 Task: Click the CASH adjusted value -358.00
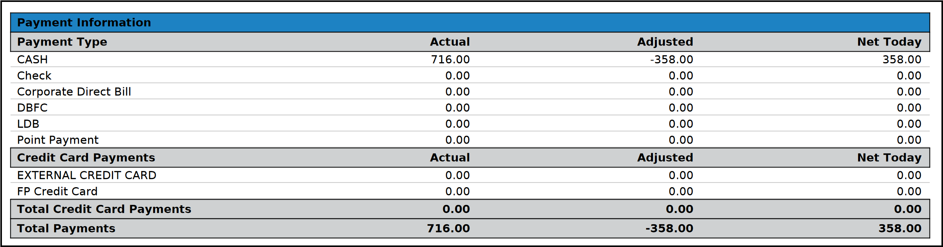pyautogui.click(x=671, y=59)
